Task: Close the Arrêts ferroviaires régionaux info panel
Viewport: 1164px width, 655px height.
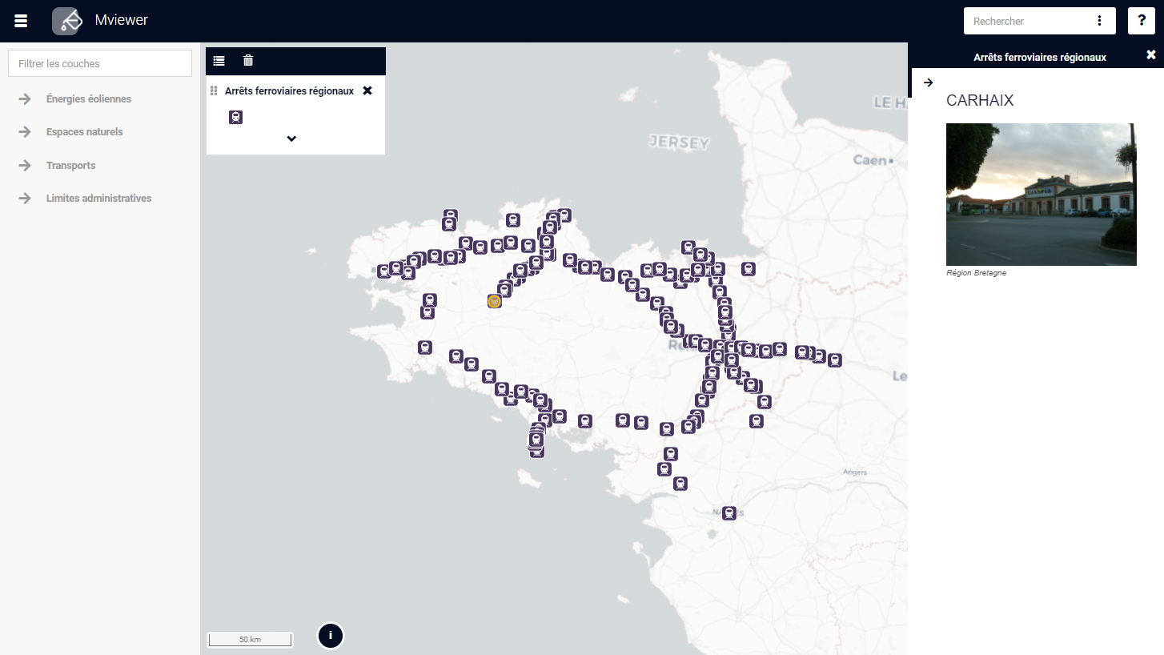Action: click(x=1150, y=54)
